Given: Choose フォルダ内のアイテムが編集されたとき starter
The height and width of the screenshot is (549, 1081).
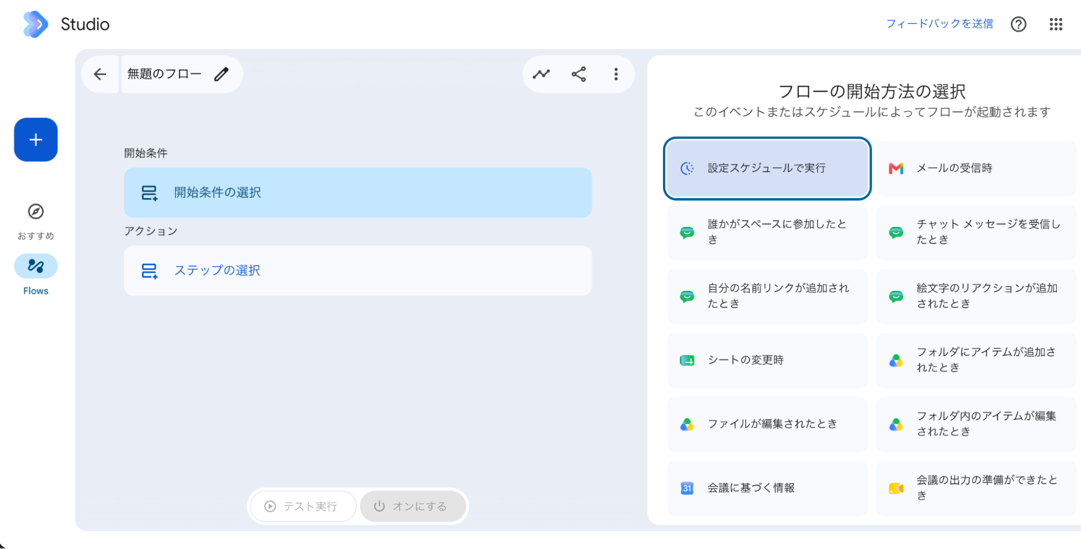Looking at the screenshot, I should pos(976,424).
